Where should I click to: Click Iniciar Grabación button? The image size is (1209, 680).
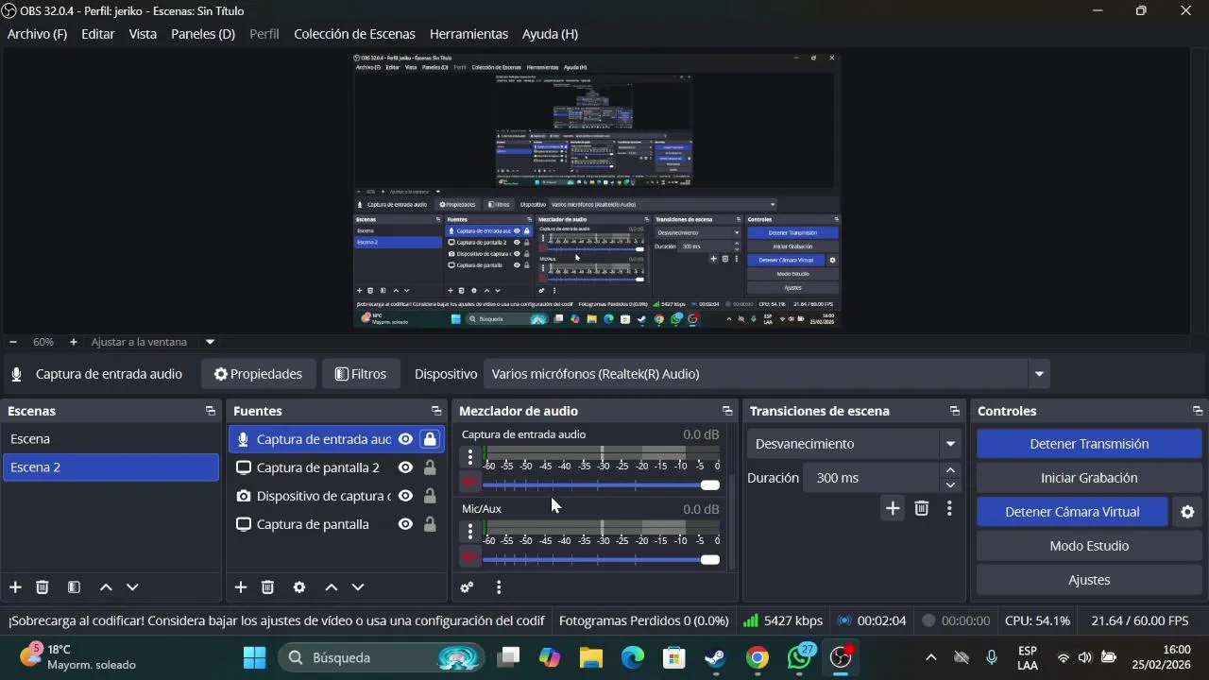(x=1089, y=478)
